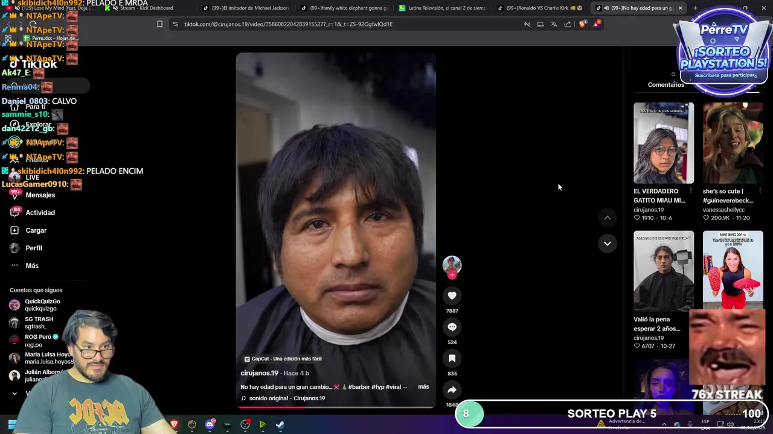Click the green arrow app on taskbar
Image resolution: width=773 pixels, height=434 pixels.
[263, 424]
